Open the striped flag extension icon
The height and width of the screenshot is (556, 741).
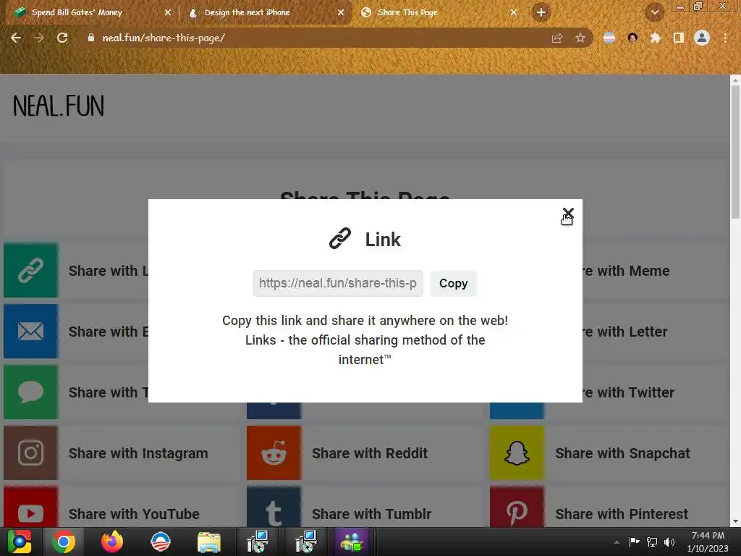tap(609, 38)
